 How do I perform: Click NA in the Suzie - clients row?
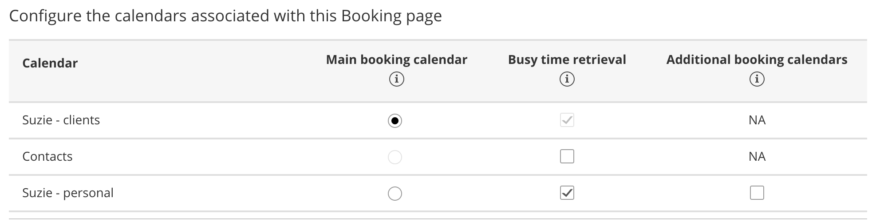point(757,120)
